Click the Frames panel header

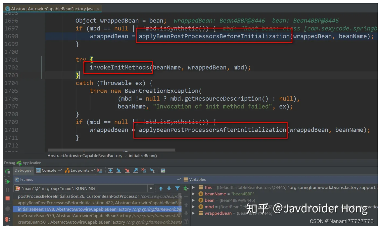point(98,179)
